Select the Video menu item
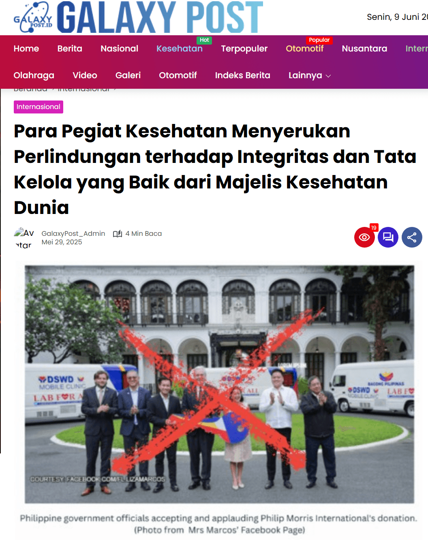Image resolution: width=428 pixels, height=543 pixels. click(x=85, y=75)
